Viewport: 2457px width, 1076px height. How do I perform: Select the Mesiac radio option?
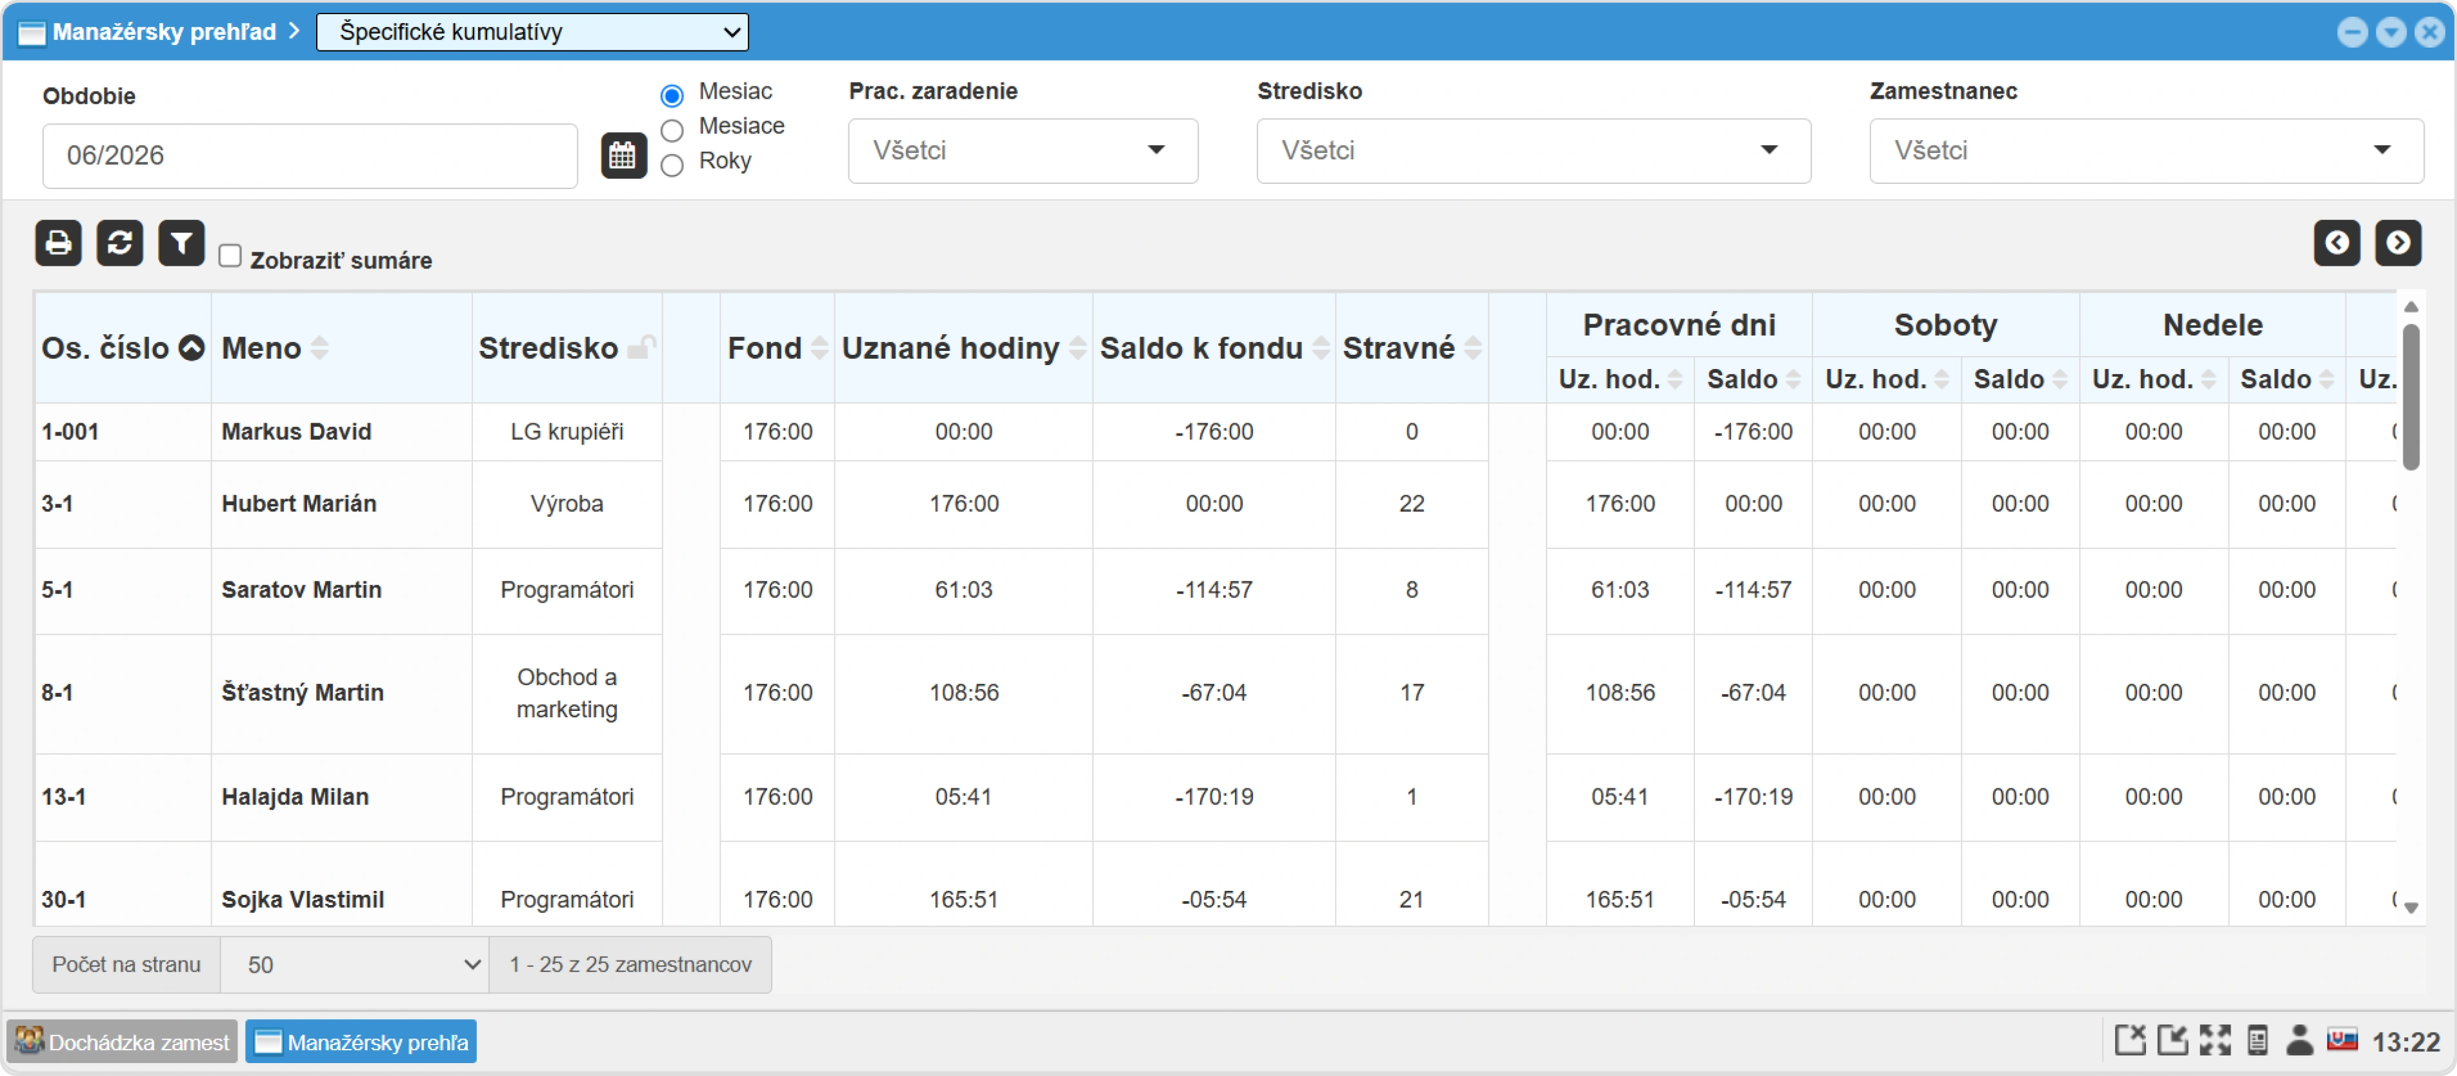click(672, 95)
